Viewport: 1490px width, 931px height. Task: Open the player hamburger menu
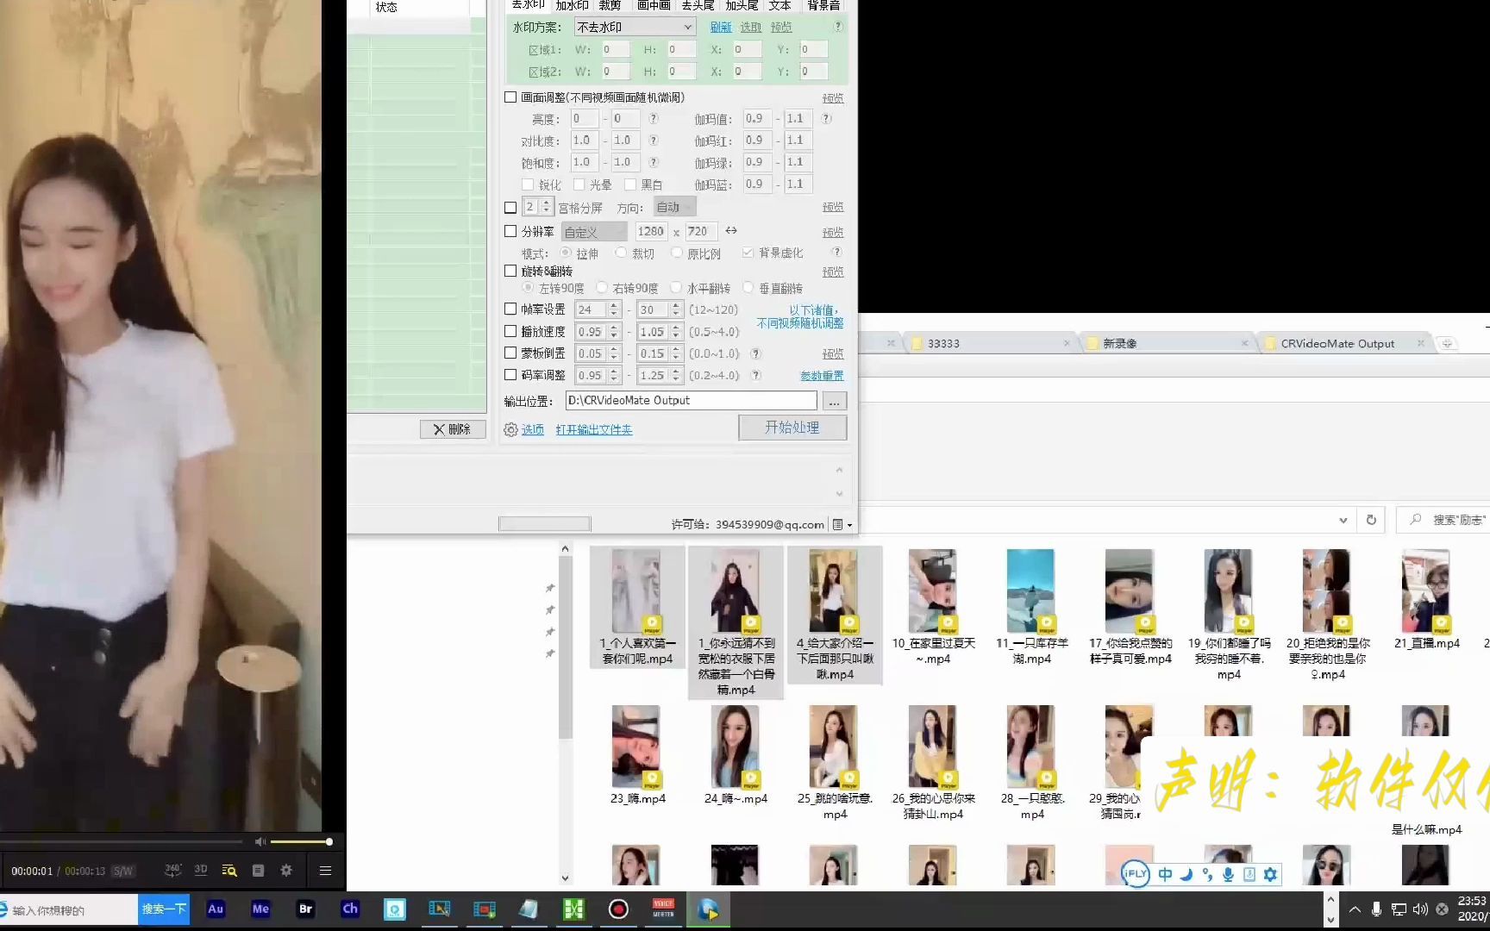[x=325, y=871]
